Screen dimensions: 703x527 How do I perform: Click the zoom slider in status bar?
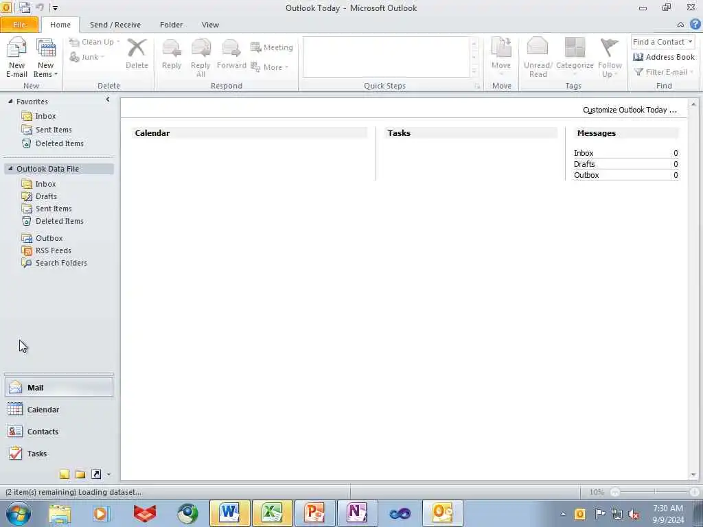click(x=654, y=492)
